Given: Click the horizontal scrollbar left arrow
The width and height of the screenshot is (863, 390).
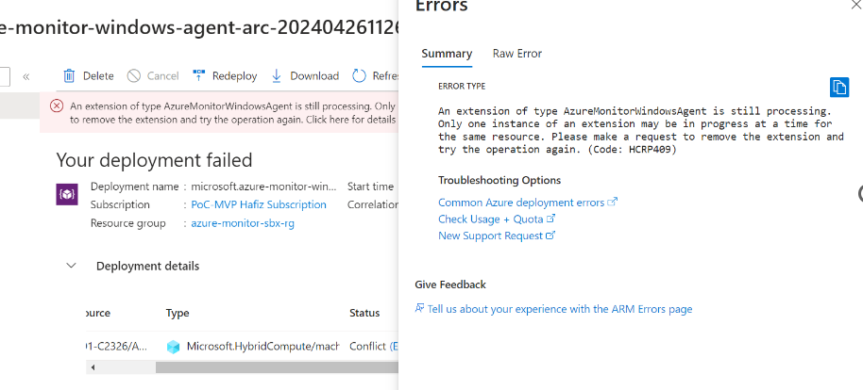Looking at the screenshot, I should [x=93, y=367].
